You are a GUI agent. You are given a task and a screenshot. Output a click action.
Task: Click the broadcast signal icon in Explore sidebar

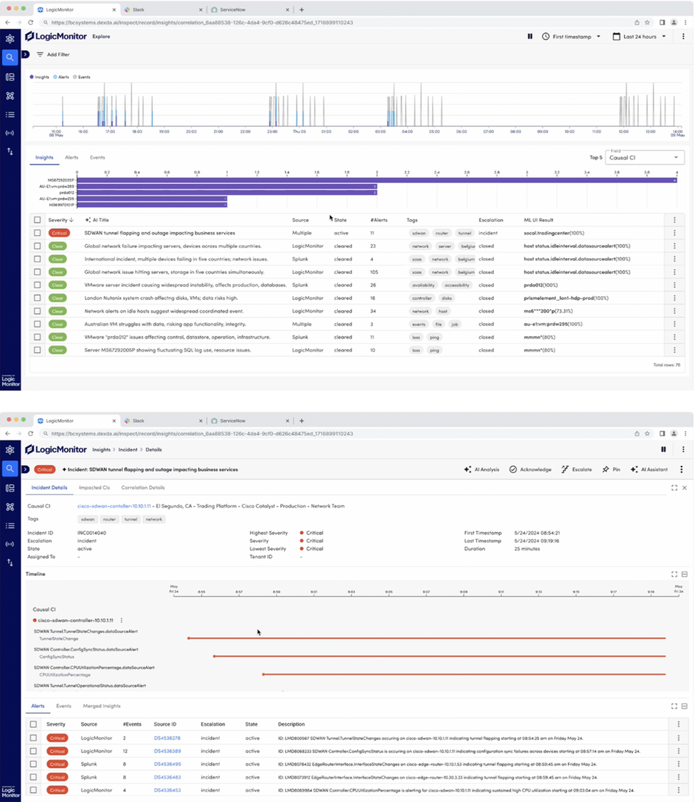pos(9,133)
